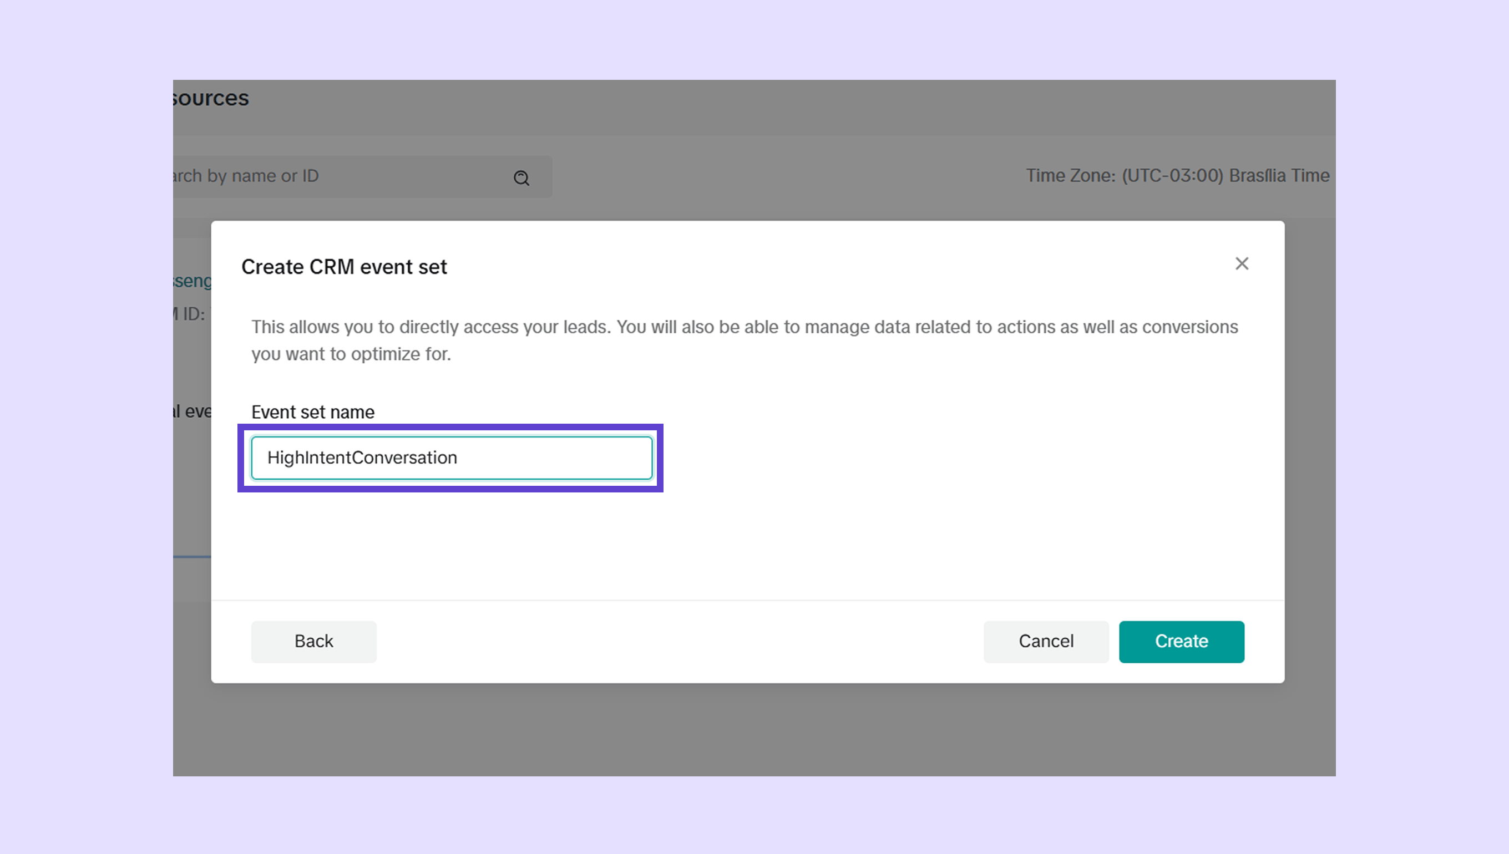
Task: Click the Event set name label
Action: tap(313, 411)
